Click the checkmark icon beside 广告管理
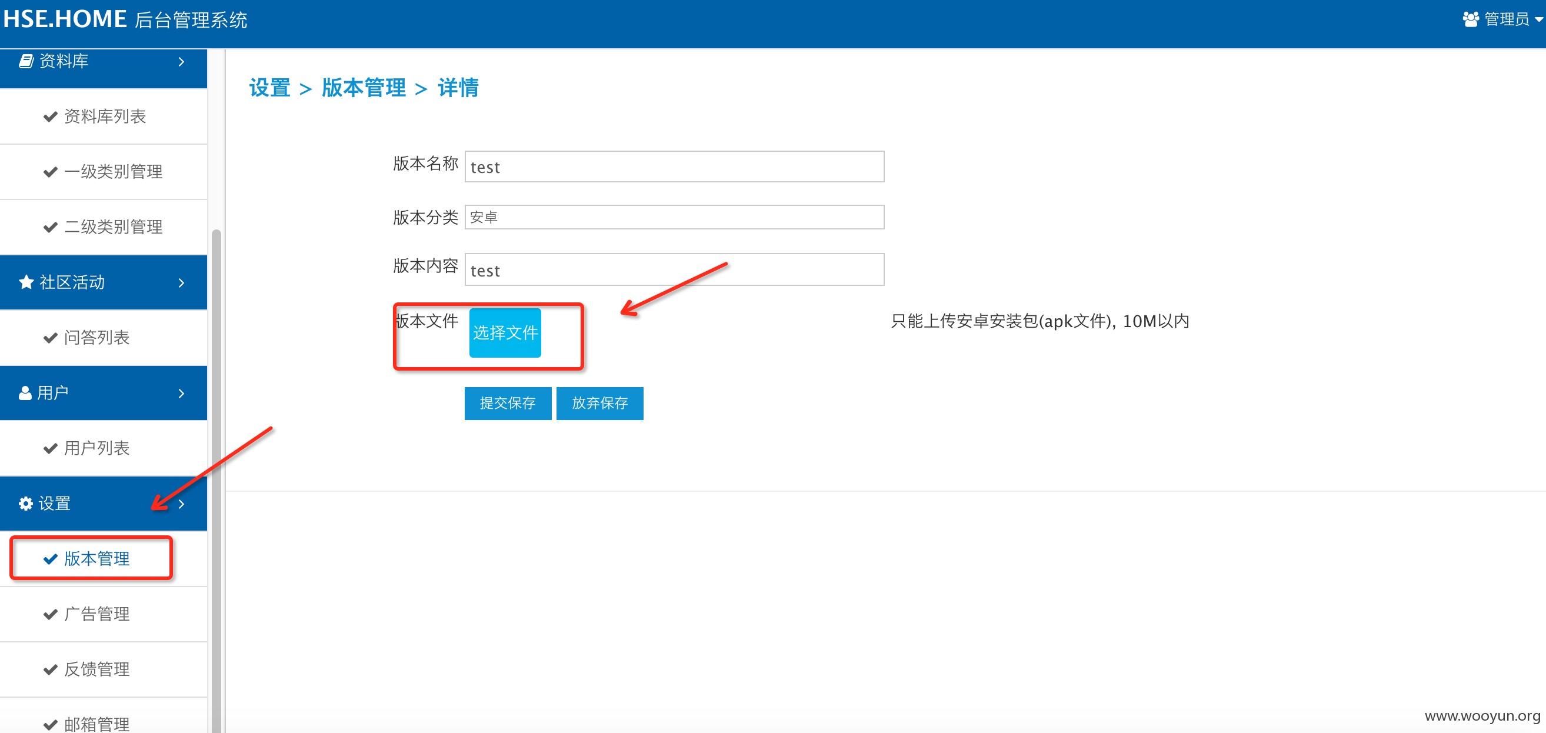The height and width of the screenshot is (733, 1546). pos(51,615)
